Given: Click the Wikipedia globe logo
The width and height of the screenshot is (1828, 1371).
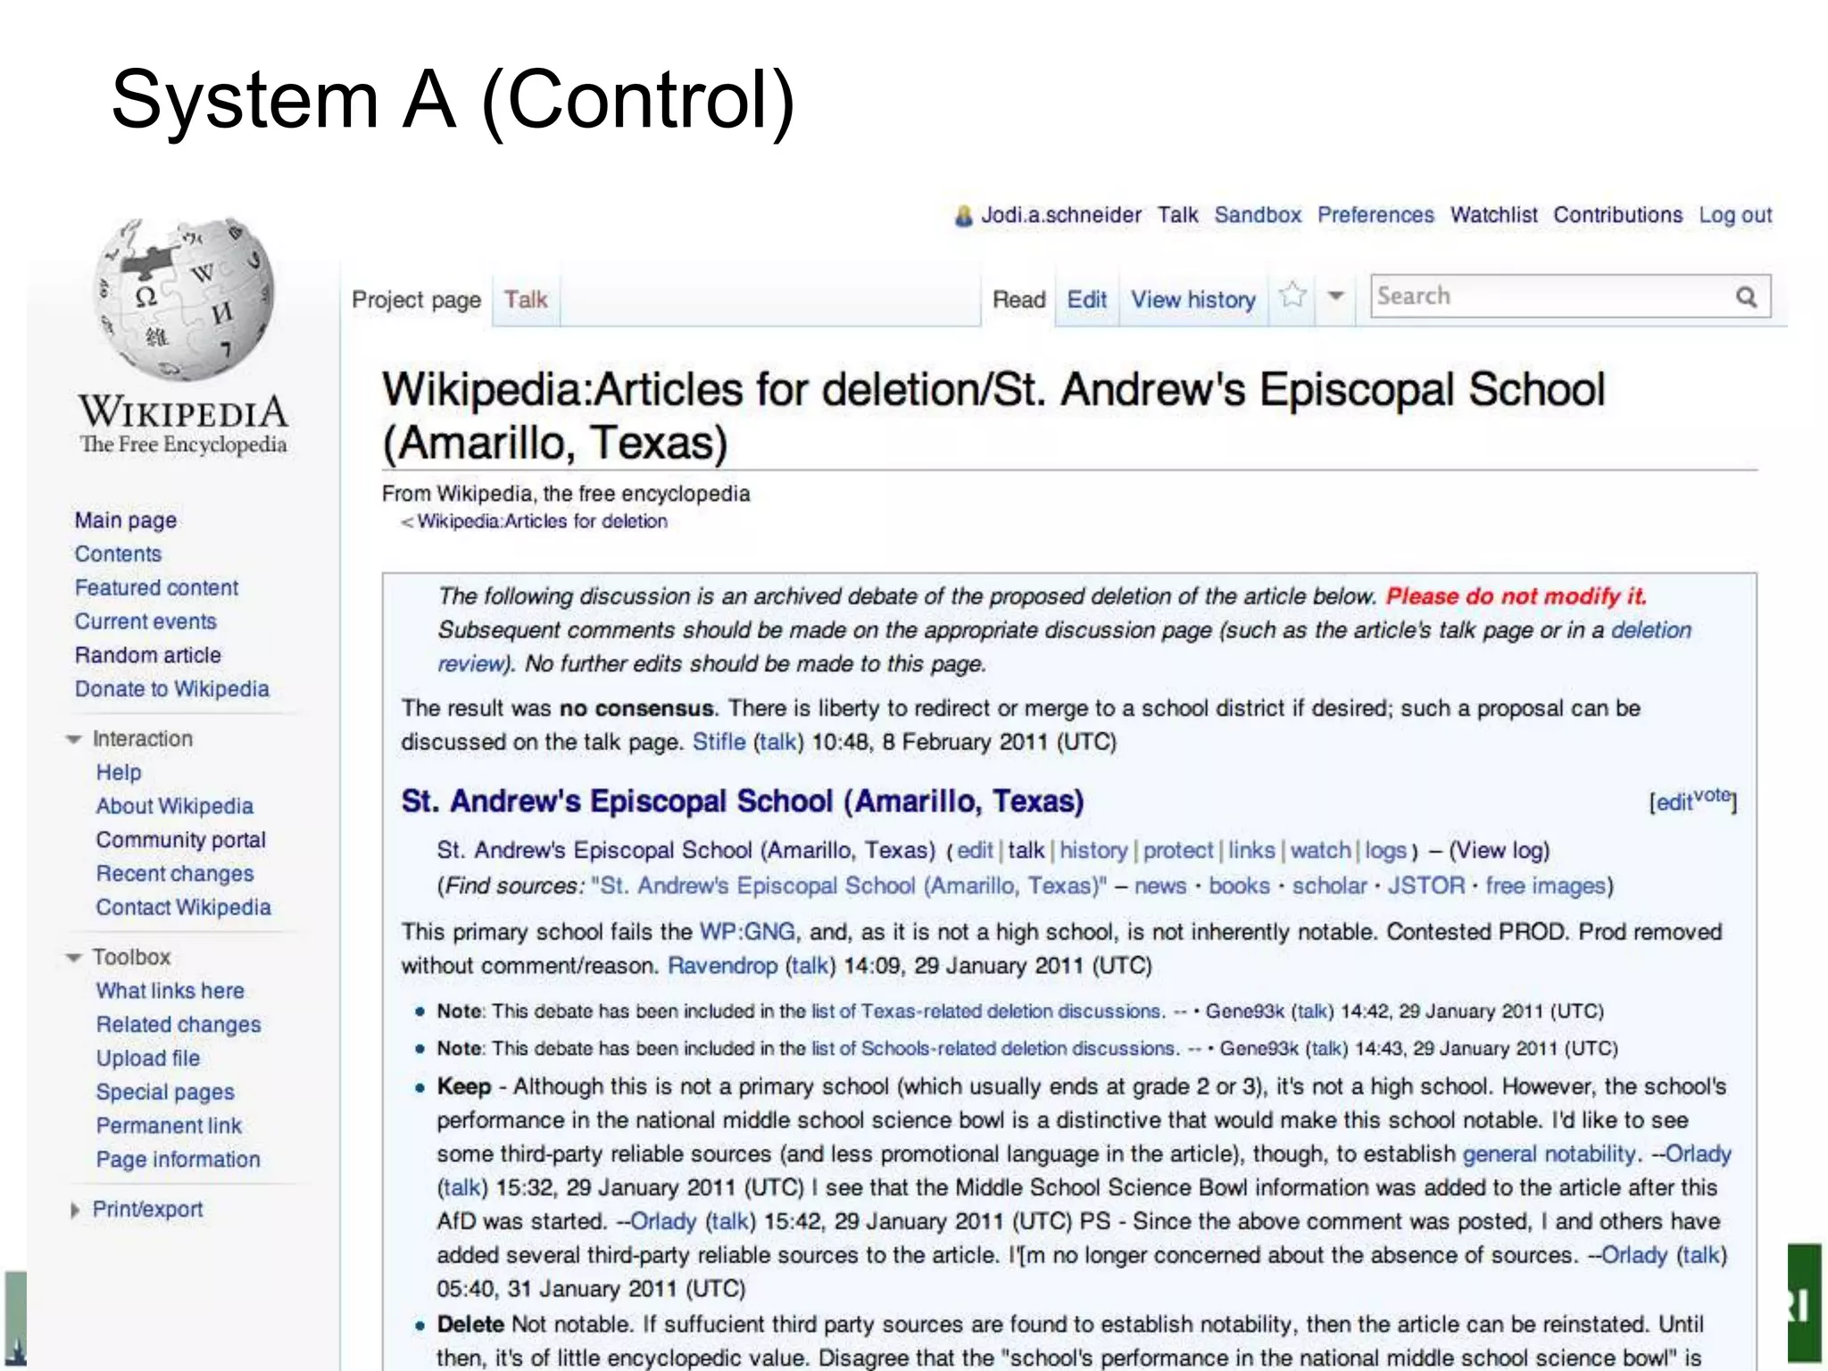Looking at the screenshot, I should [x=184, y=298].
